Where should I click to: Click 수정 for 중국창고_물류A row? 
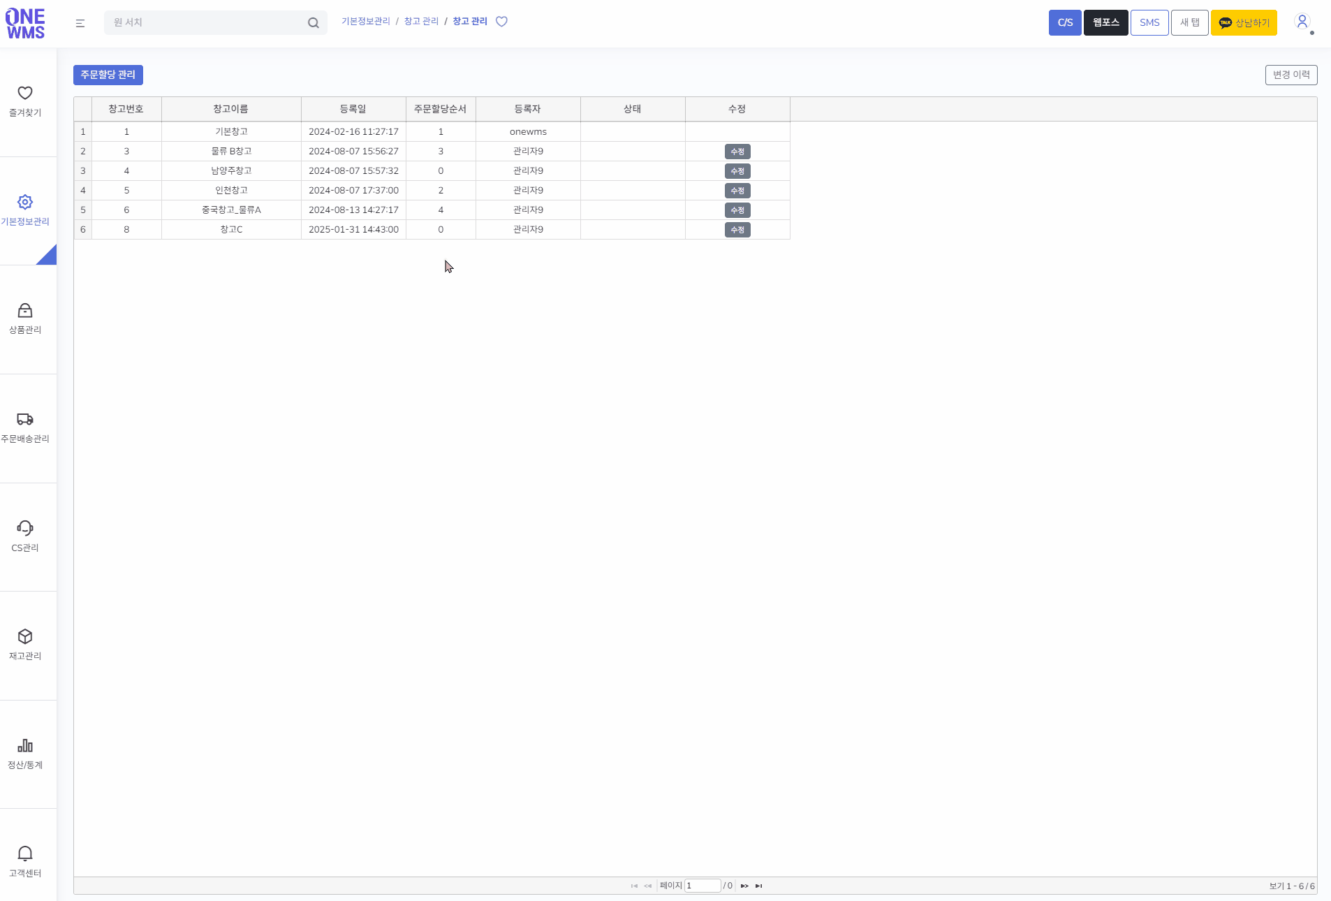click(737, 210)
